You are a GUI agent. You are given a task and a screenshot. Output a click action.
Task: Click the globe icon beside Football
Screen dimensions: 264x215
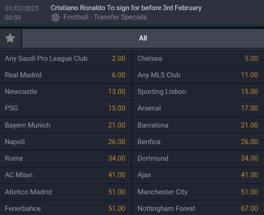(x=55, y=17)
